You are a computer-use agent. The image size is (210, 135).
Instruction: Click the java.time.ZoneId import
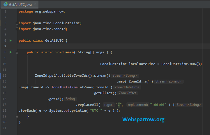49,29
